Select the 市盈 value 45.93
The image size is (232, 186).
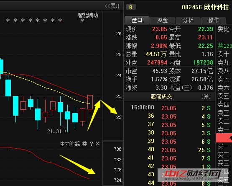pyautogui.click(x=160, y=71)
